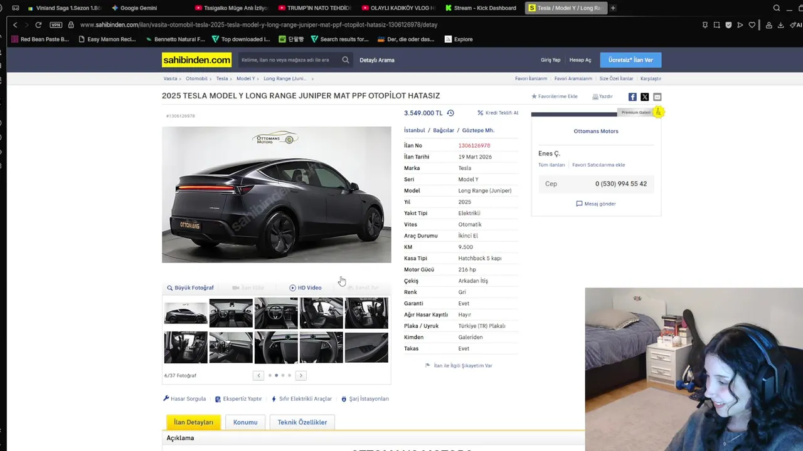This screenshot has height=451, width=803.
Task: Select the Konumu tab
Action: [x=245, y=422]
